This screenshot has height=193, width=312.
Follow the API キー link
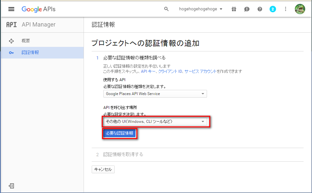pyautogui.click(x=148, y=71)
